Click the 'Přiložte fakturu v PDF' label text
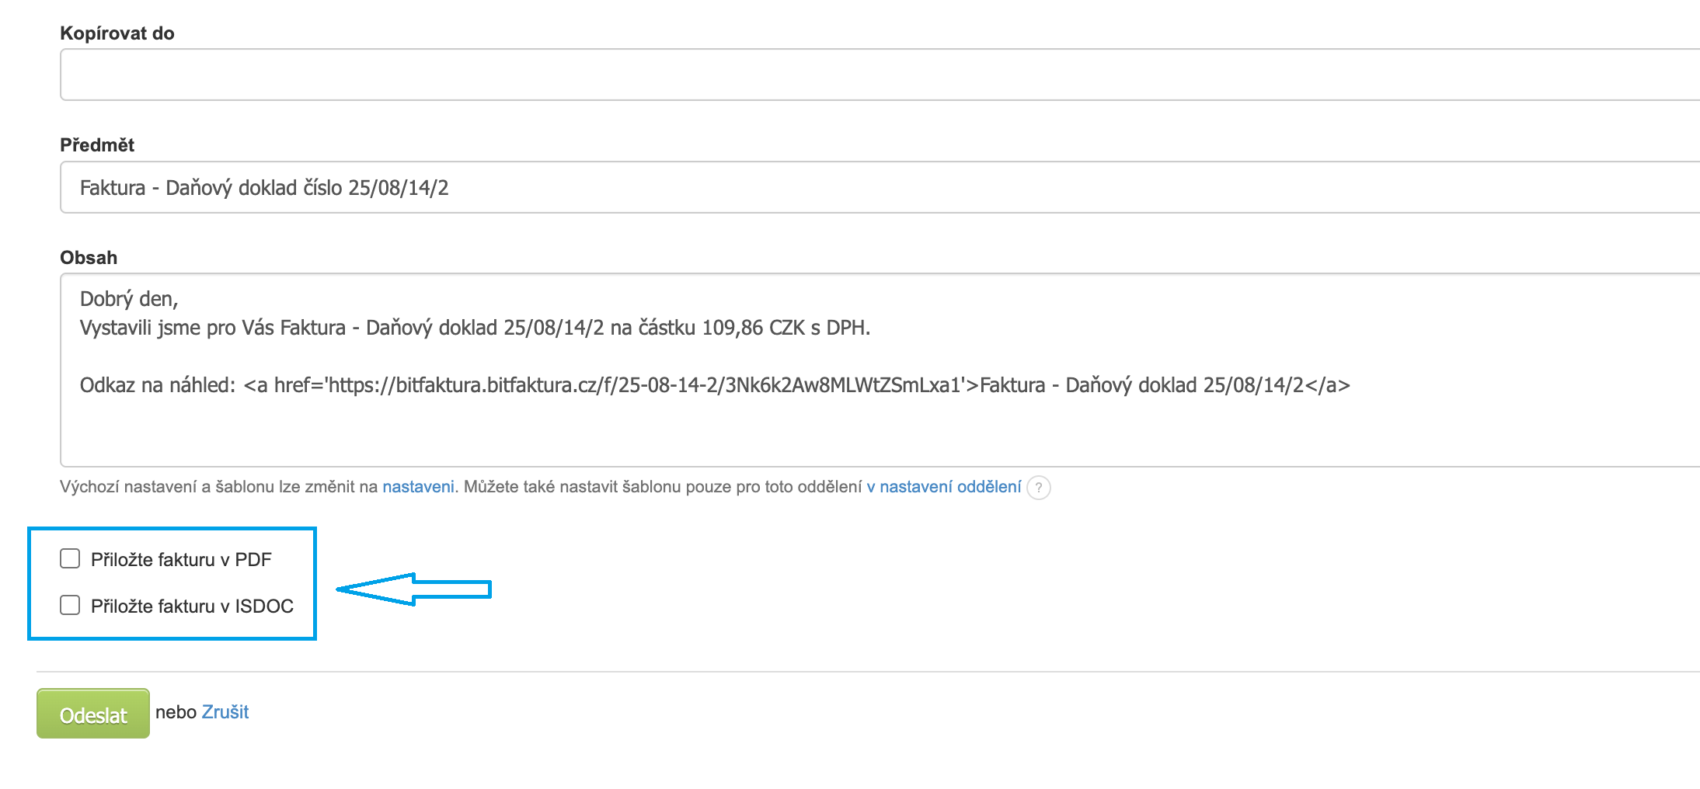The image size is (1700, 789). tap(181, 560)
